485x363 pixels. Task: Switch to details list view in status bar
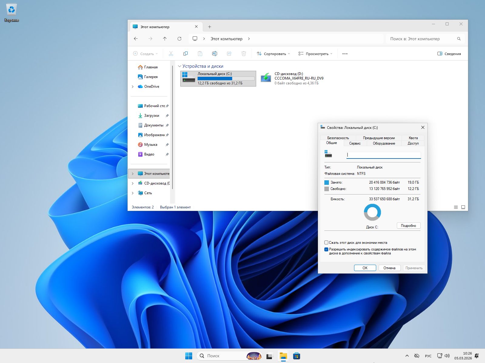click(456, 207)
